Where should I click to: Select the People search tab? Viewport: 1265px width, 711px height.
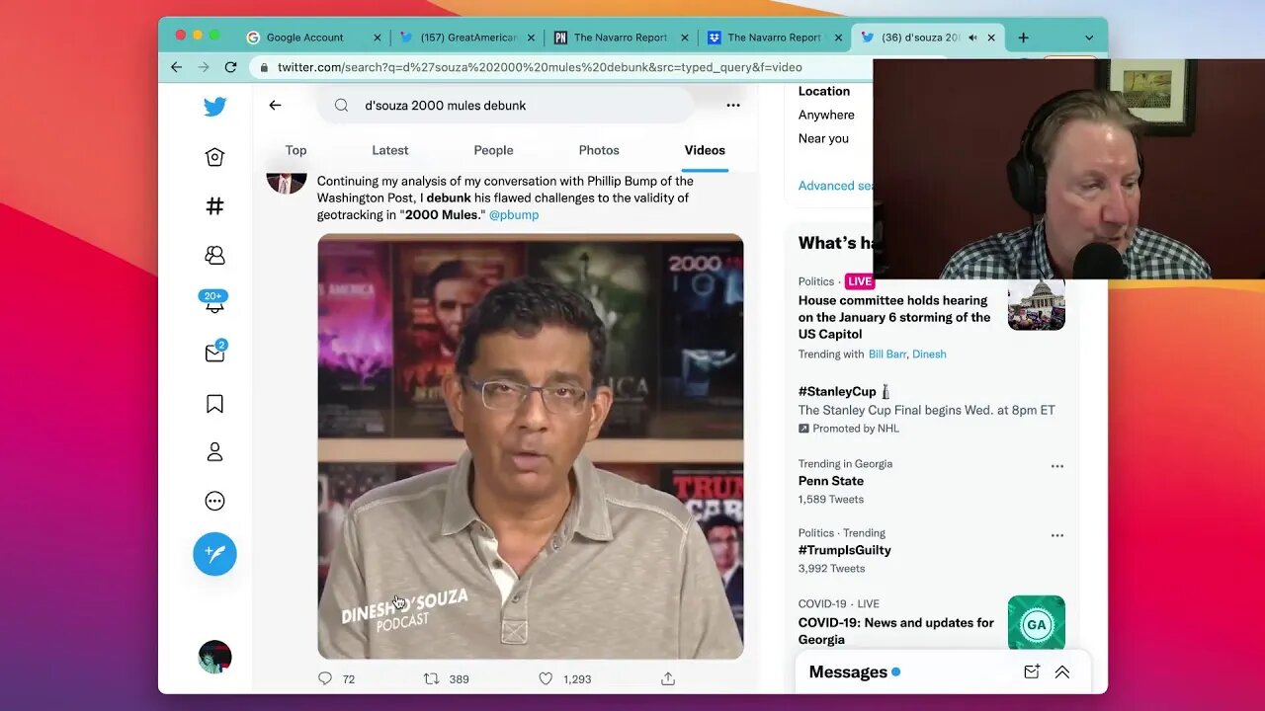493,150
